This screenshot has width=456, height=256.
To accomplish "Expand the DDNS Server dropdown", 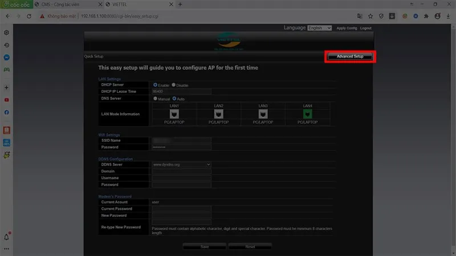I will pos(181,164).
